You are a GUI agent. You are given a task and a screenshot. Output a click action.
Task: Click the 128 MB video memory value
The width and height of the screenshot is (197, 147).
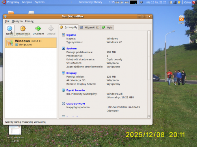click(x=111, y=76)
